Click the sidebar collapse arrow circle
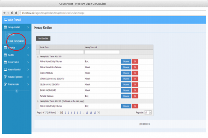 17,91
